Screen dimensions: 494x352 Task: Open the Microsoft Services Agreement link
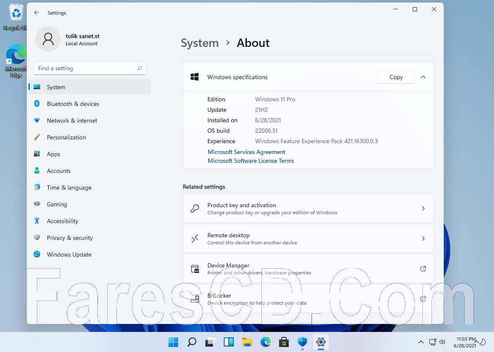(x=246, y=152)
